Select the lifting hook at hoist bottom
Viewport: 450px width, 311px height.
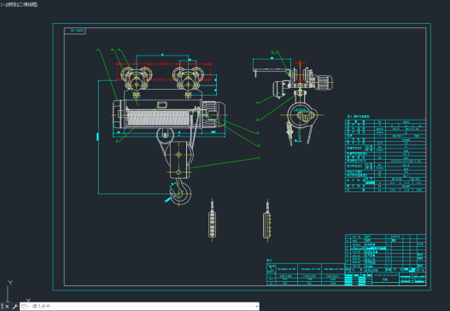180,192
